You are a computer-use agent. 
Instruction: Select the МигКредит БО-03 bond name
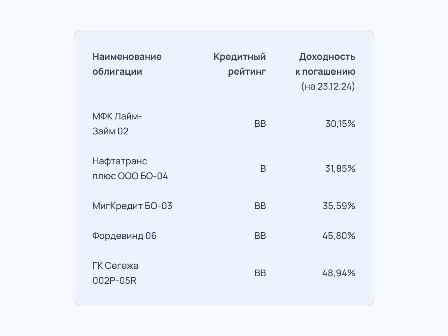[132, 206]
